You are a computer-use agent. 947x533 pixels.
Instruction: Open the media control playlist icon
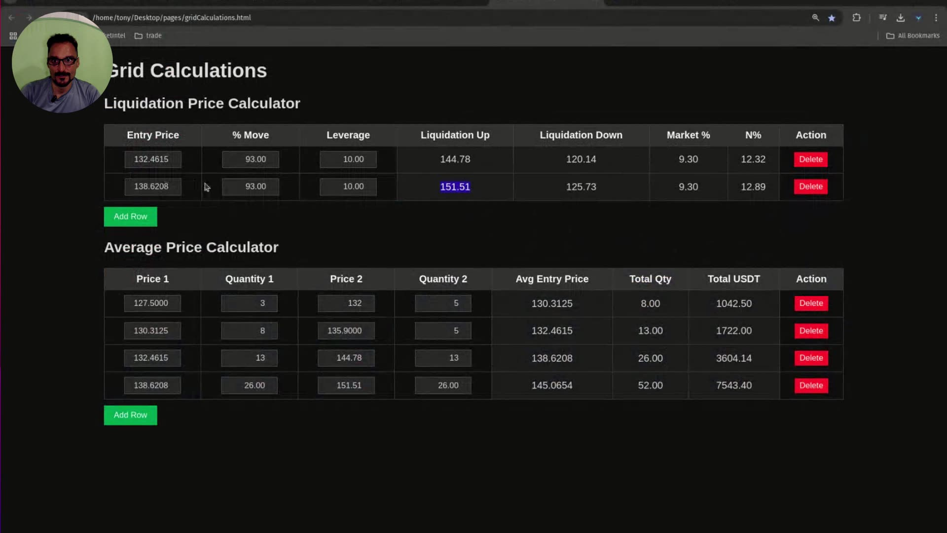883,18
